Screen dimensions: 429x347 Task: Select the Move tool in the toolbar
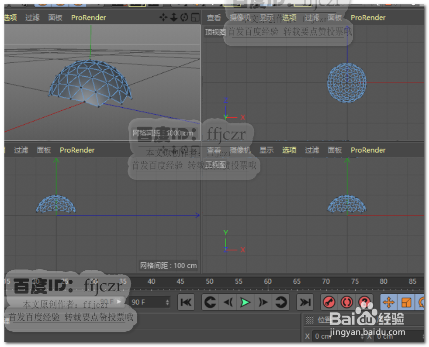(x=389, y=302)
